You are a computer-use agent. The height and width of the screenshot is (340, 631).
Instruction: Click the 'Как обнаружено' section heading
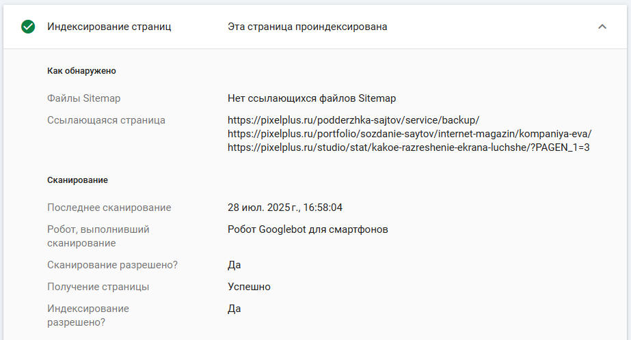pos(81,70)
